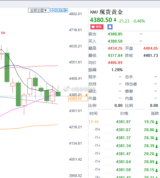Click the 最低 value 4377.84
This screenshot has width=160, height=178.
(115, 55)
